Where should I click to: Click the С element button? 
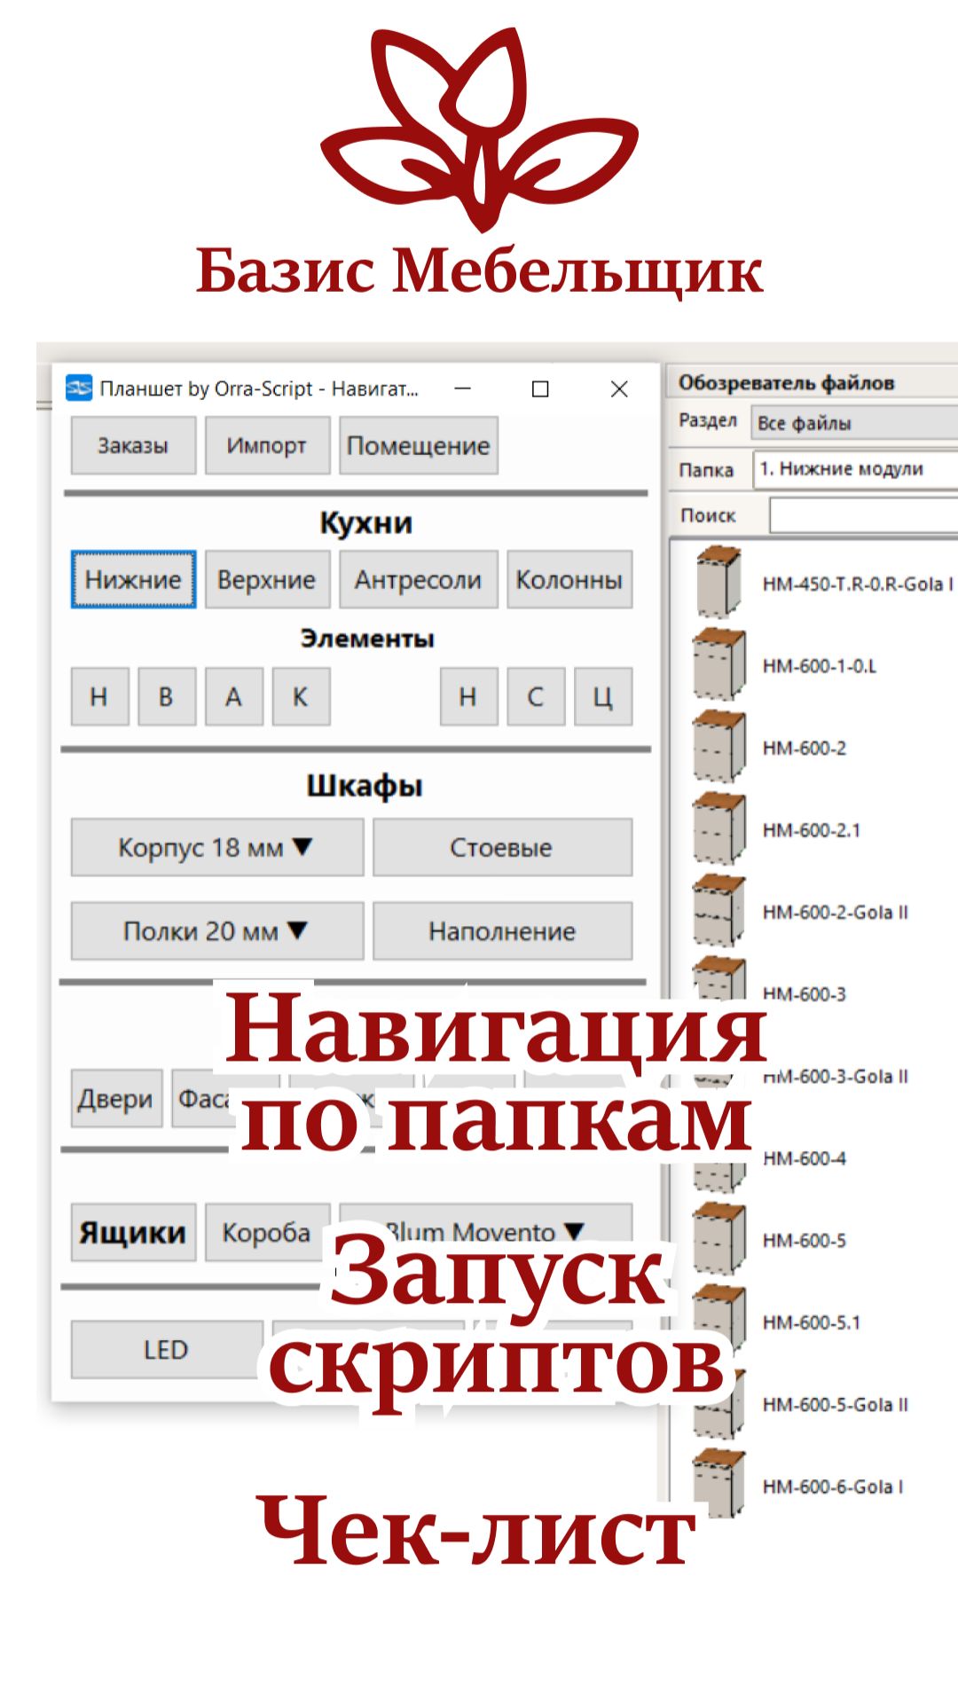[536, 696]
